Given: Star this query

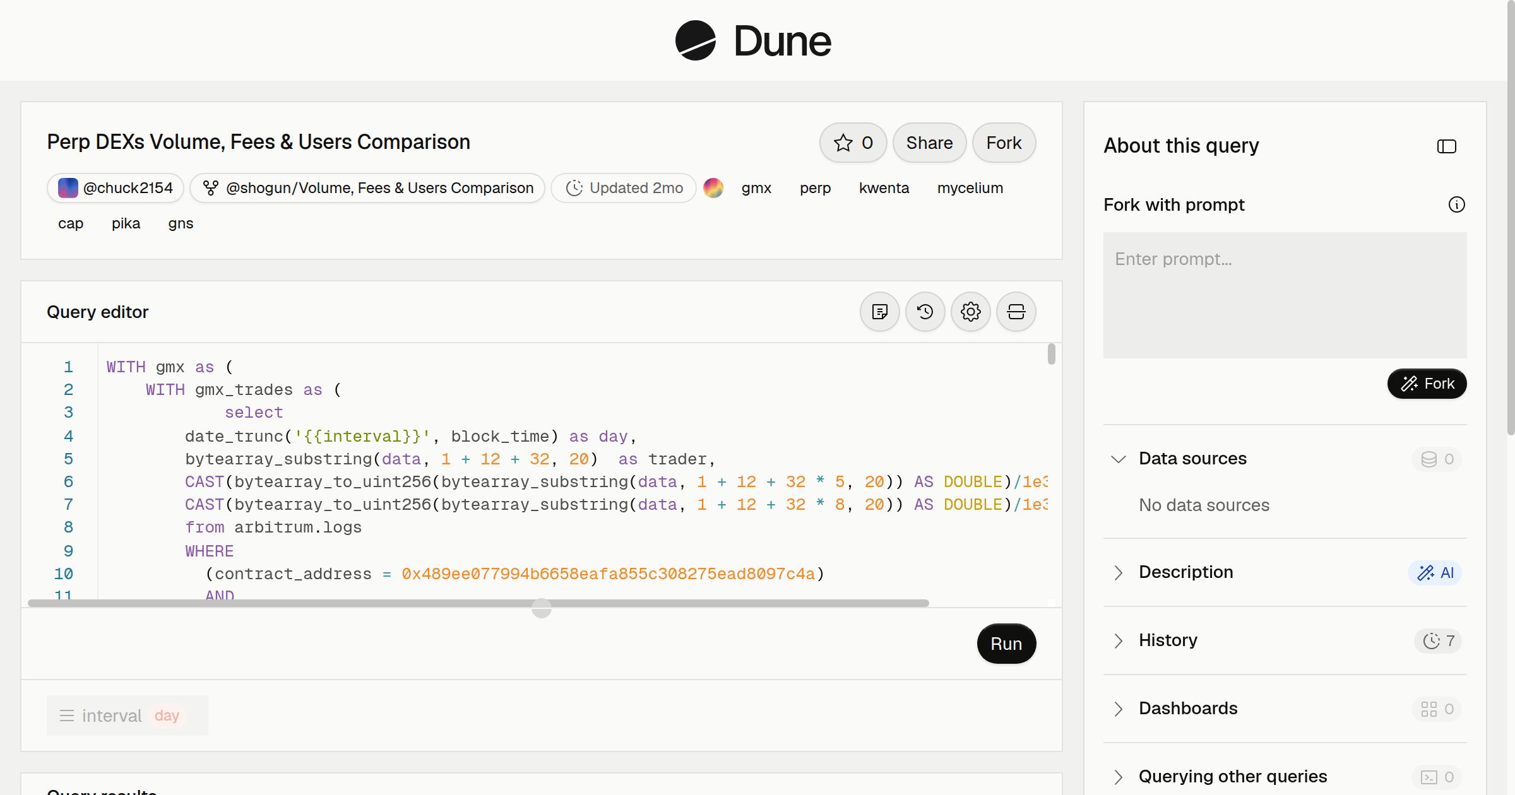Looking at the screenshot, I should pyautogui.click(x=853, y=143).
